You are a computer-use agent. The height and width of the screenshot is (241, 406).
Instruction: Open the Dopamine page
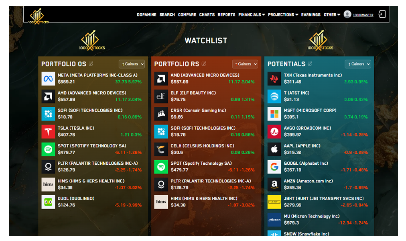pyautogui.click(x=146, y=15)
